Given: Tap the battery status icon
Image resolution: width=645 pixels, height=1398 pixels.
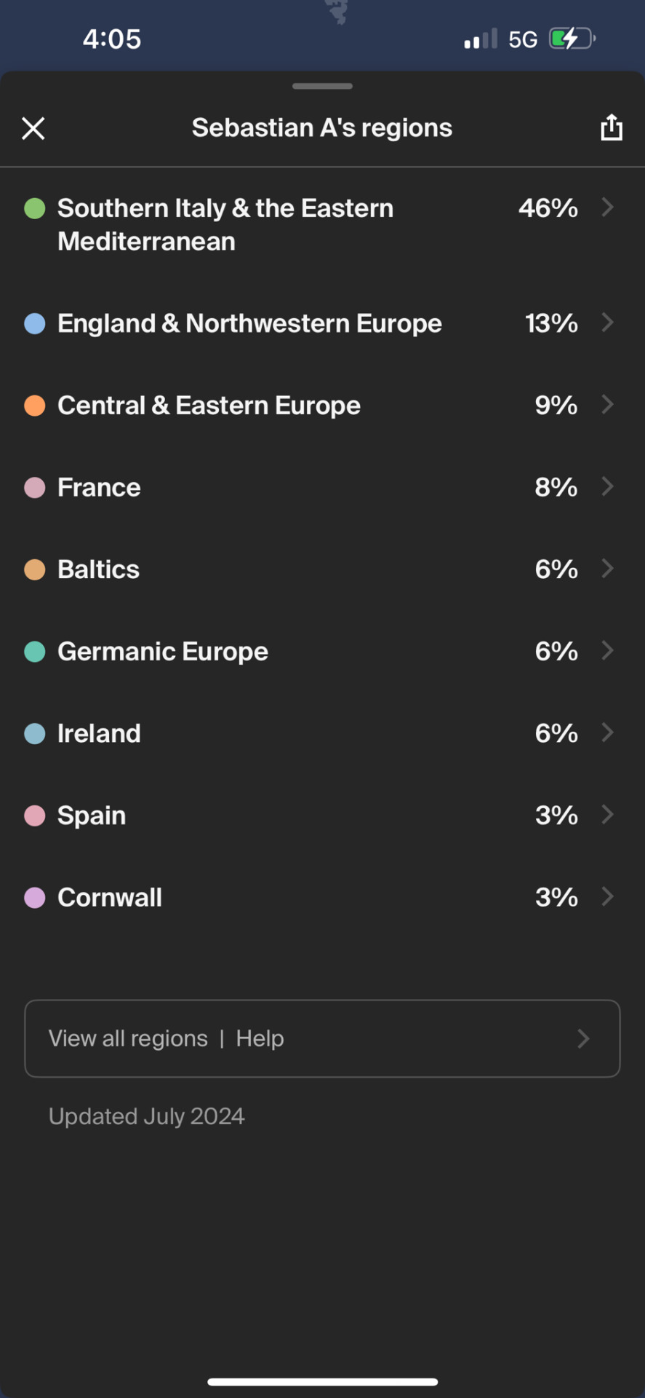Looking at the screenshot, I should 572,39.
